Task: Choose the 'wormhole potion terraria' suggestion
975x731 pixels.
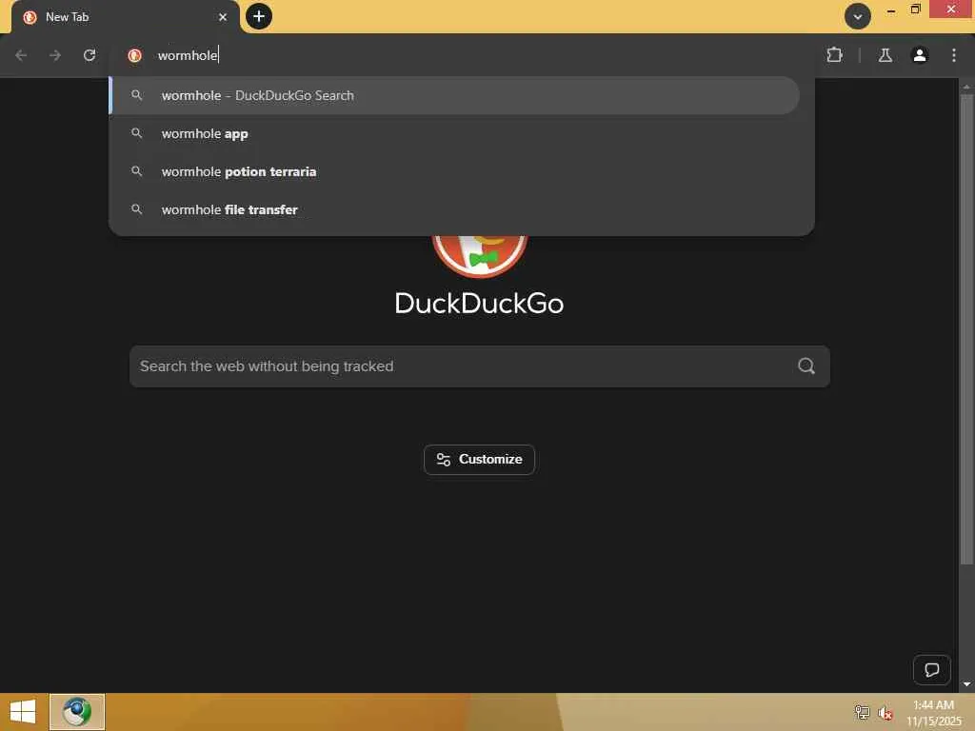Action: coord(455,171)
